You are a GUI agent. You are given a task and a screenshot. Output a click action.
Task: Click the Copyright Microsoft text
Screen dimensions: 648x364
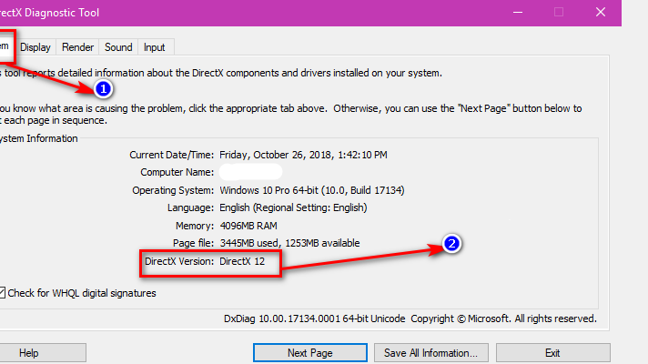[504, 319]
